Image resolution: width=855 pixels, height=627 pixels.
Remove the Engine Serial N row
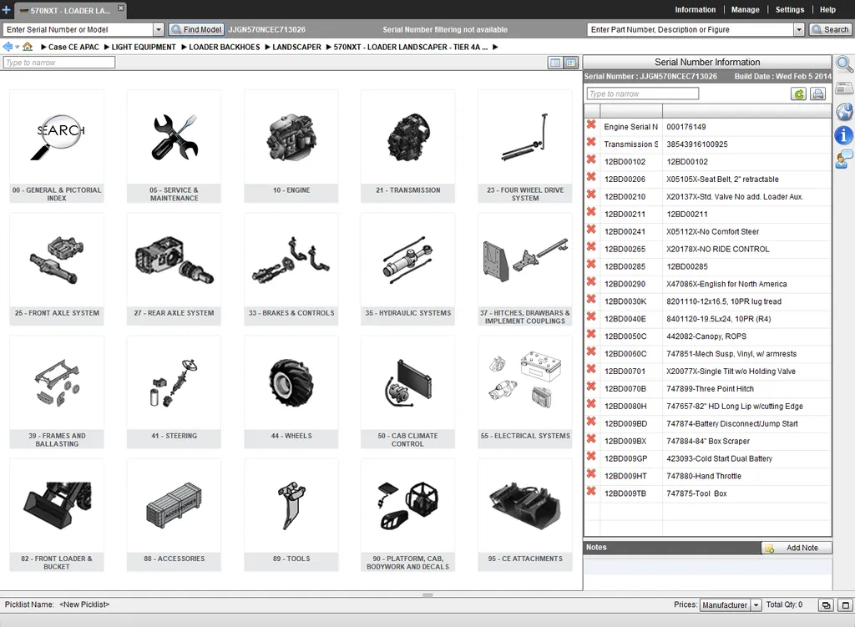point(591,125)
